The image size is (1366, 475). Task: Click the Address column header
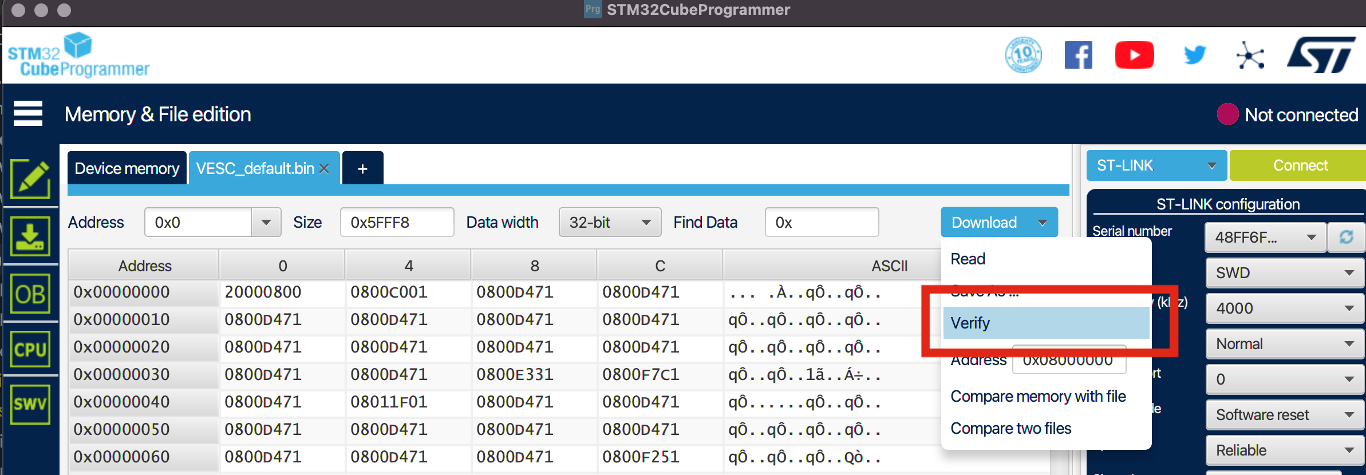144,266
